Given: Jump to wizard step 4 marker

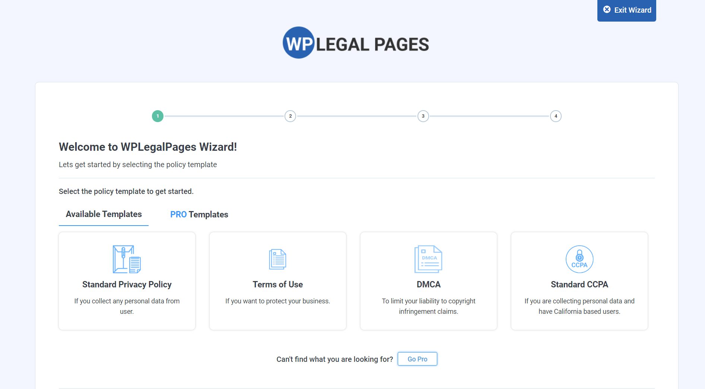Looking at the screenshot, I should pos(556,116).
